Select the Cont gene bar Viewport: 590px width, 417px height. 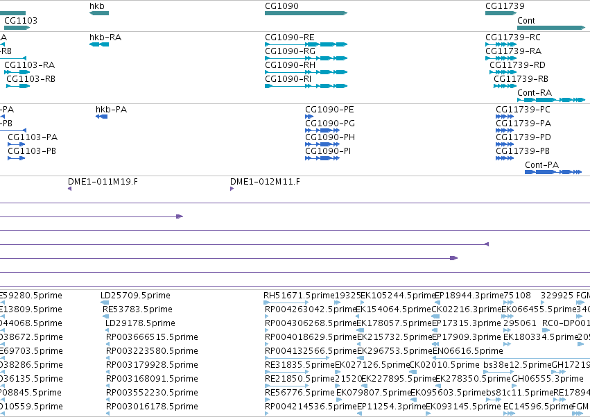(551, 28)
